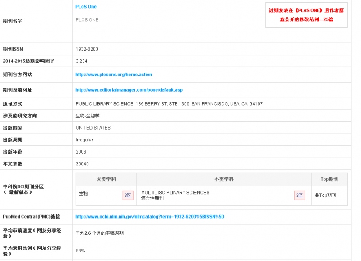Viewport: 361px width, 261px height.
Task: Select the 3区 badge beside MULTIDISCIPLINARY SCIENCES
Action: [300, 196]
